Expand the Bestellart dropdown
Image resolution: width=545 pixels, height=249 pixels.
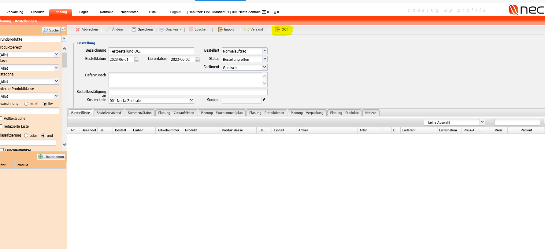[x=265, y=51]
